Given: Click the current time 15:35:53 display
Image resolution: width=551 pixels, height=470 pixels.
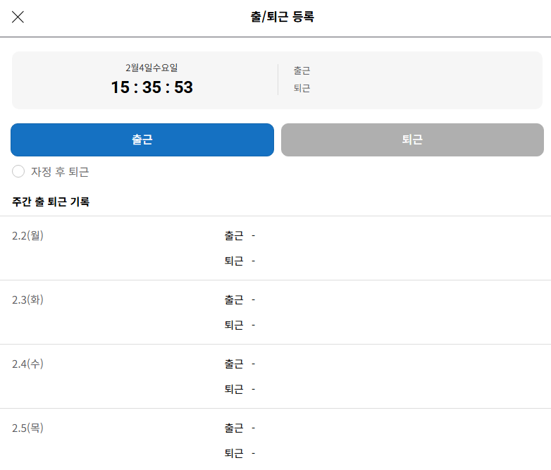Looking at the screenshot, I should coord(151,87).
